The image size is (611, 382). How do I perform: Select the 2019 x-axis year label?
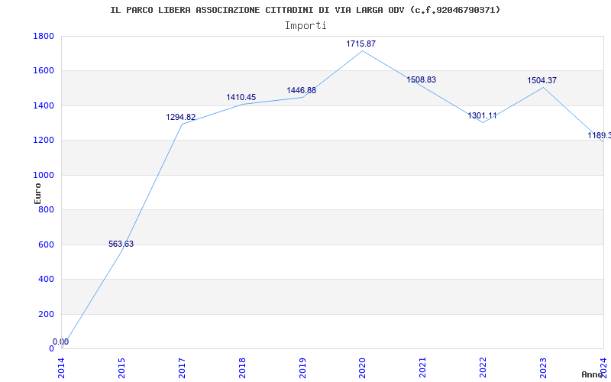(x=302, y=367)
